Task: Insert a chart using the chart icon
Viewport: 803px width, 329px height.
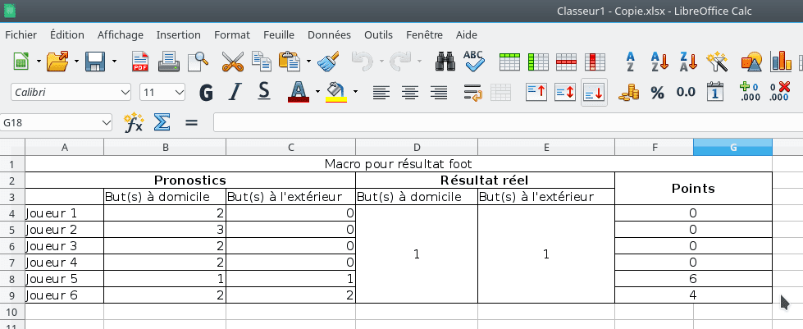Action: [x=781, y=62]
